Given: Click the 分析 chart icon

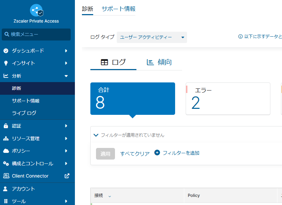Looking at the screenshot, I should pyautogui.click(x=6, y=76).
